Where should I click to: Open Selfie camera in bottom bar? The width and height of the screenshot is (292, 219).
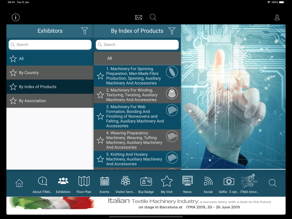click(229, 185)
